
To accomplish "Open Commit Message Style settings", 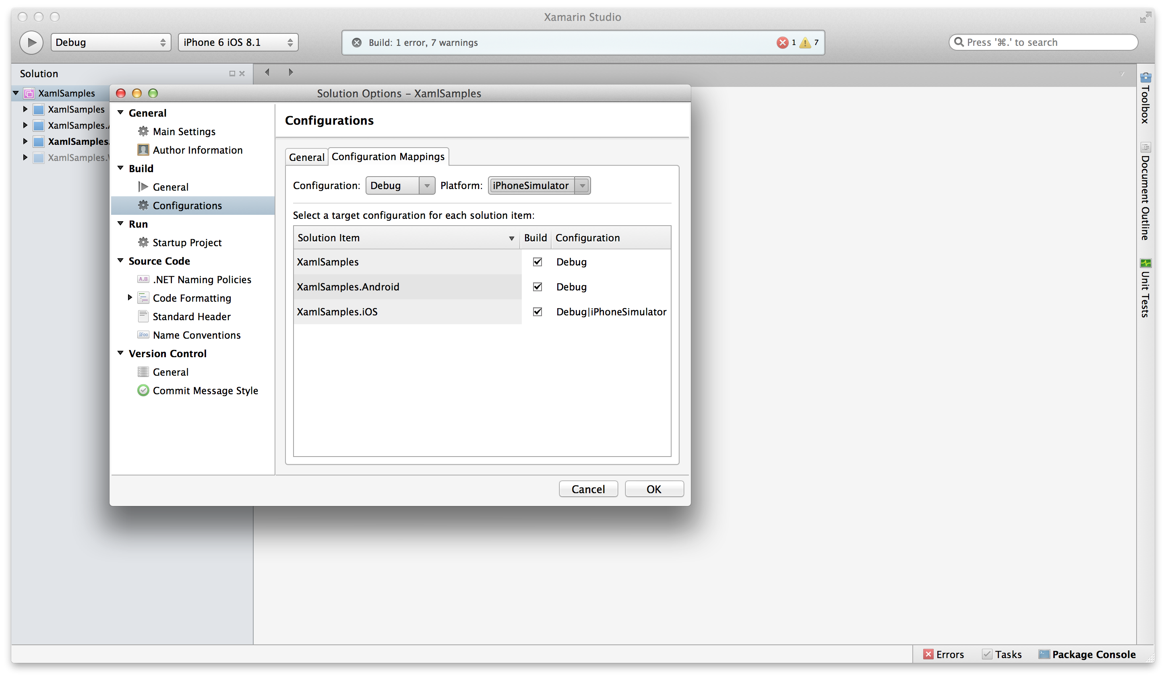I will tap(205, 391).
